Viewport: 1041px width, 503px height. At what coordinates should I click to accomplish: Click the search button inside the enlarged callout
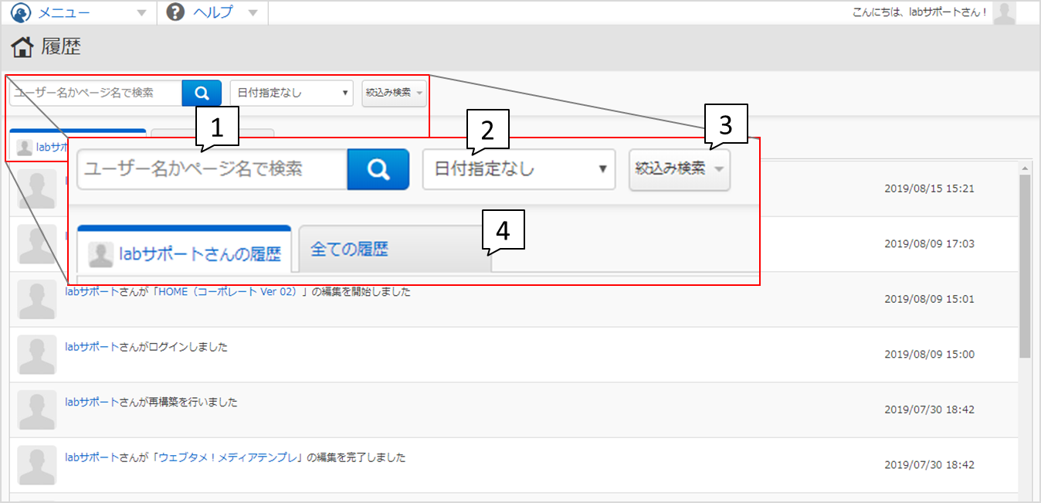378,169
